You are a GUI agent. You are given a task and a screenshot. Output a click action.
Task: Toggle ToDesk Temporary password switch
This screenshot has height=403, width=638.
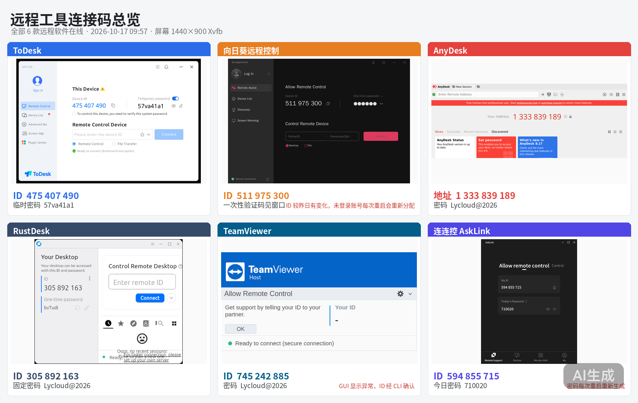(175, 99)
